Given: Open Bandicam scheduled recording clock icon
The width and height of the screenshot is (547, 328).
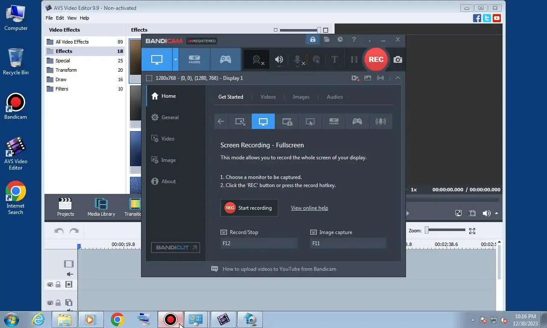Looking at the screenshot, I should point(340,40).
